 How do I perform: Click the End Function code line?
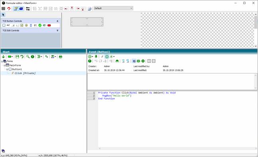pyautogui.click(x=106, y=99)
